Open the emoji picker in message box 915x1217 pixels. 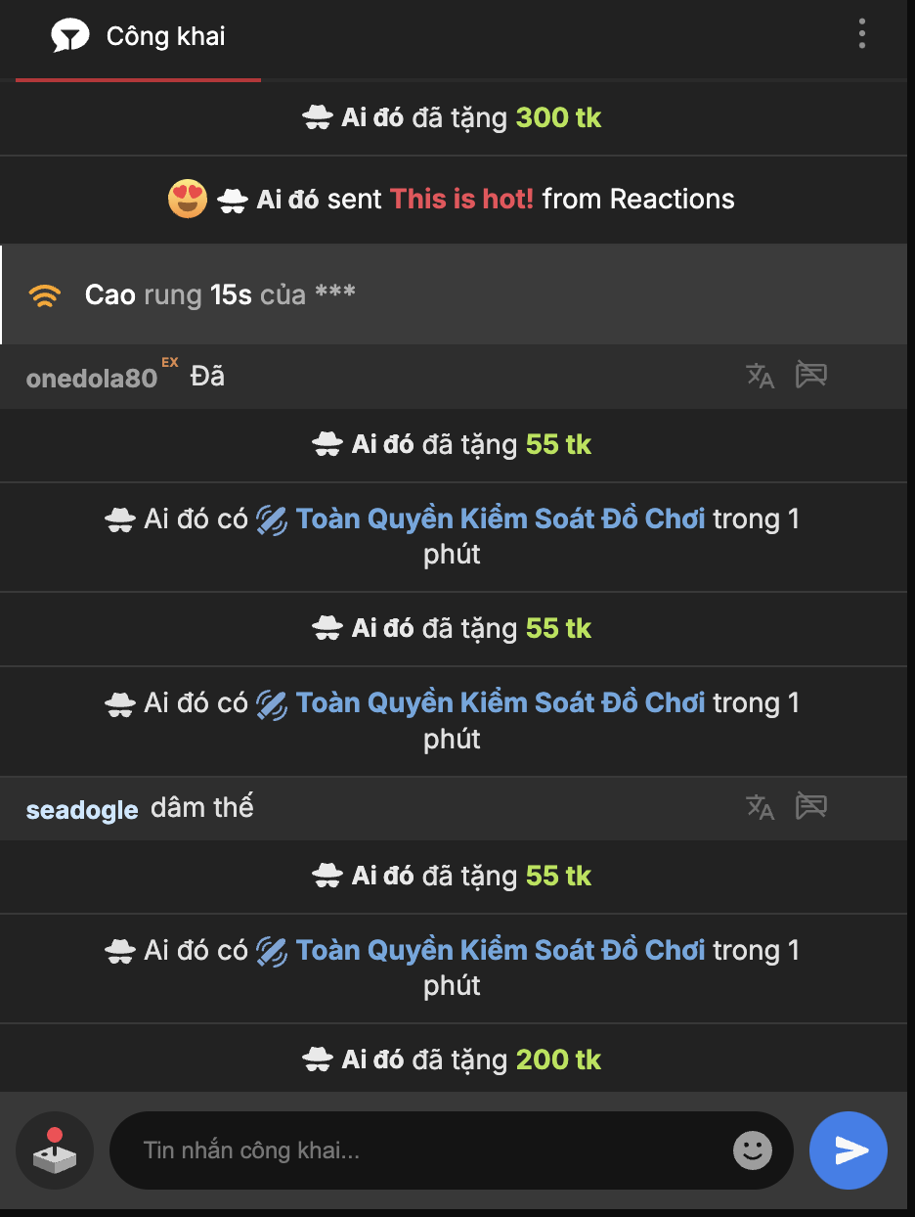(x=752, y=1150)
